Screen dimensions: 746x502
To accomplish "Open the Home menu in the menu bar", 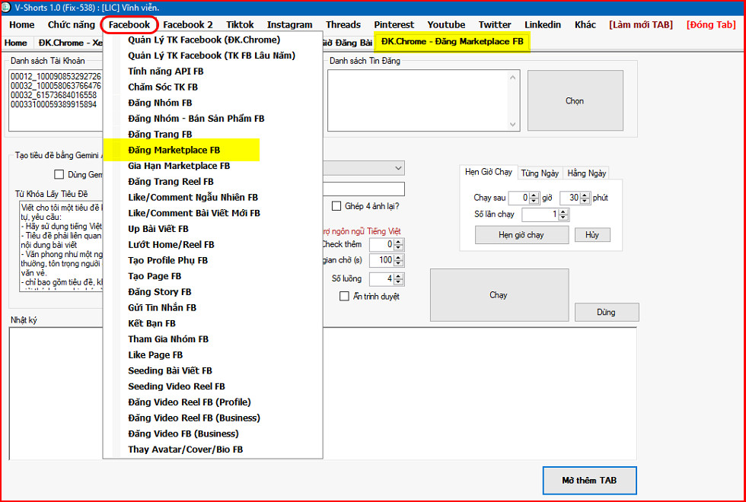I will point(22,24).
